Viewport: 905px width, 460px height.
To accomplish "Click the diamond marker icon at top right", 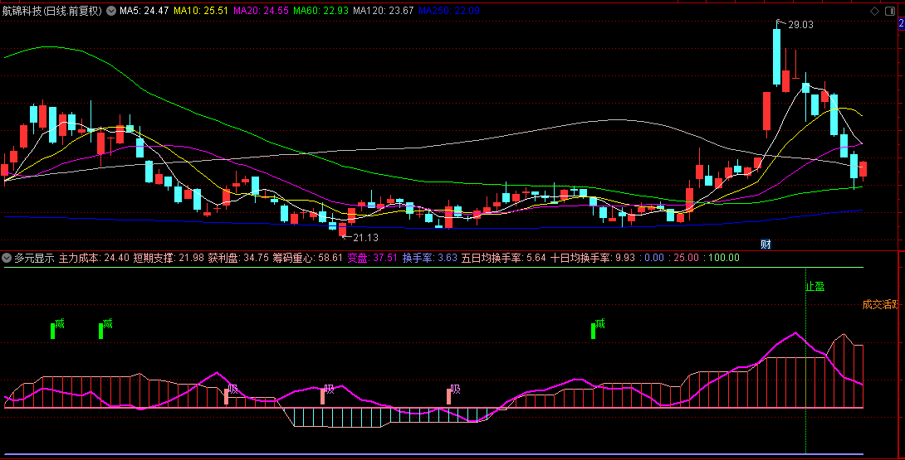I will click(x=874, y=11).
